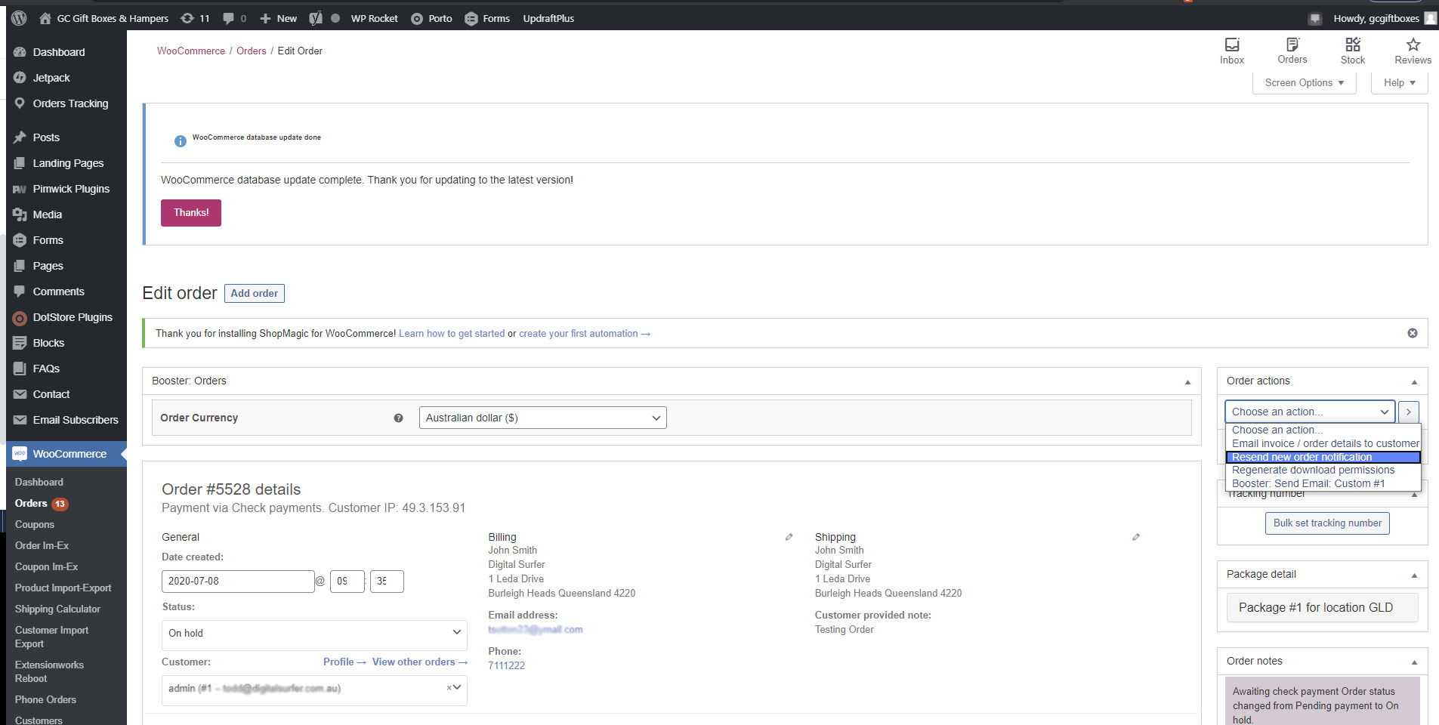The image size is (1439, 725).
Task: Apply selected order action arrow button
Action: point(1409,412)
